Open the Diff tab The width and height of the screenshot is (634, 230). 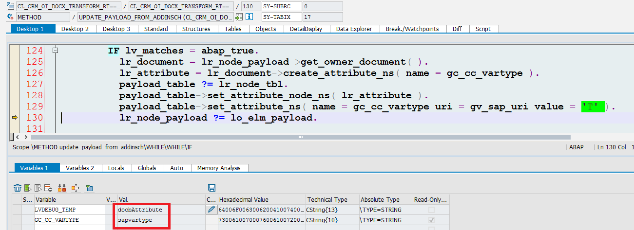pyautogui.click(x=457, y=29)
